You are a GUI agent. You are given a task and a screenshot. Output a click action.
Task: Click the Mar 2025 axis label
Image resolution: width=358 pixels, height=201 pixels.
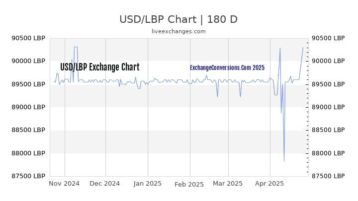[228, 184]
